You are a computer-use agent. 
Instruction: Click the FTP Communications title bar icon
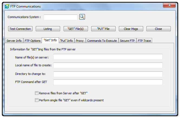[7, 6]
